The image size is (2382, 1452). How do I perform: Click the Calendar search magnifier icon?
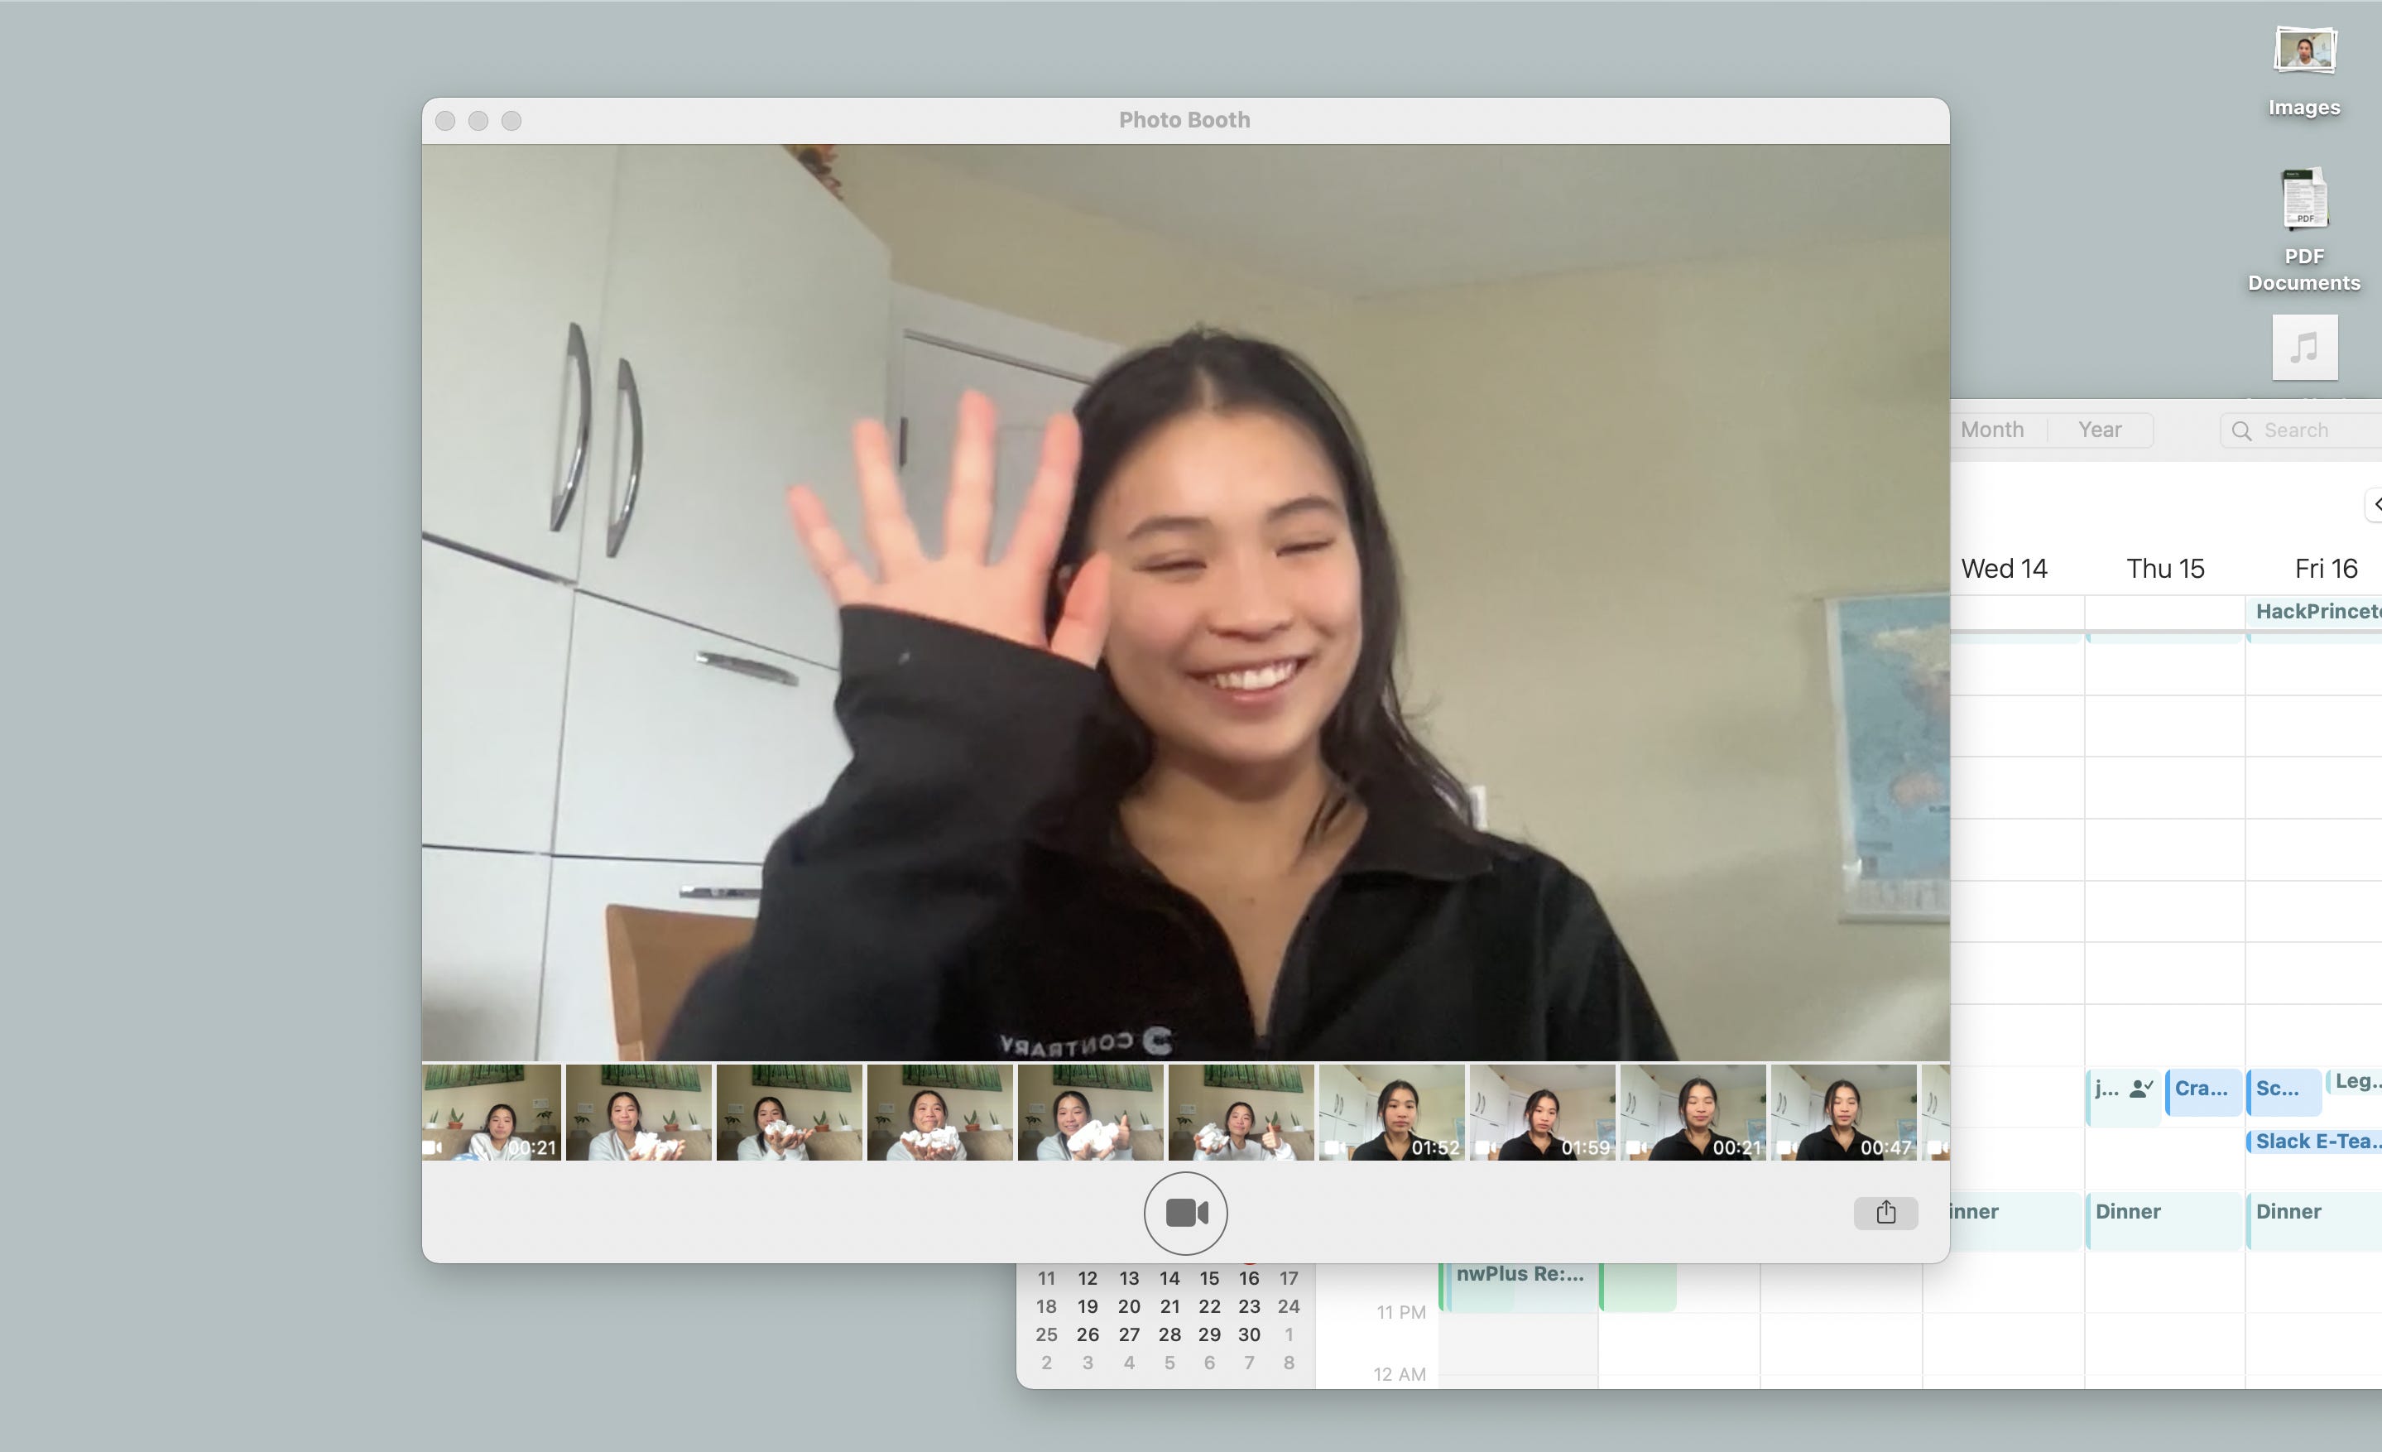[2242, 430]
